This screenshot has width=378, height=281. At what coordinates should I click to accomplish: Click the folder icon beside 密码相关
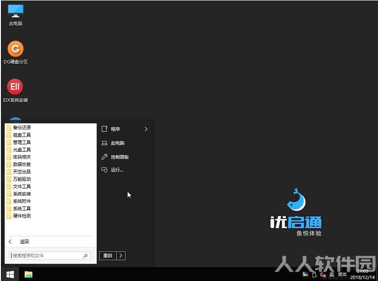click(x=9, y=157)
